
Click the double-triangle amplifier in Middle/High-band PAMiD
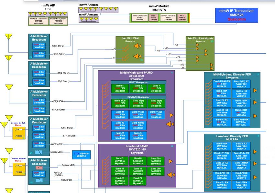pyautogui.click(x=170, y=124)
